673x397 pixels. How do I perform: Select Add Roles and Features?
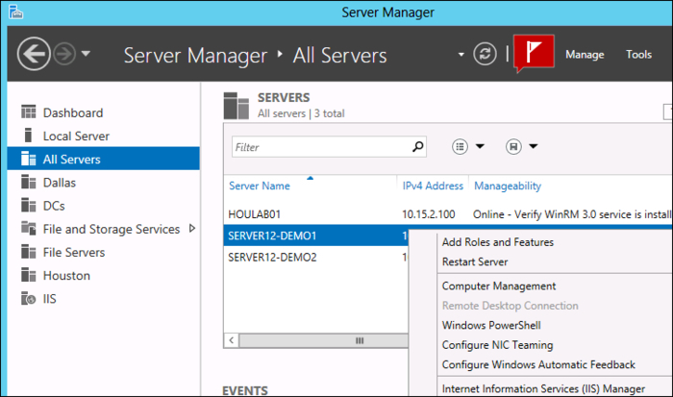(x=497, y=242)
